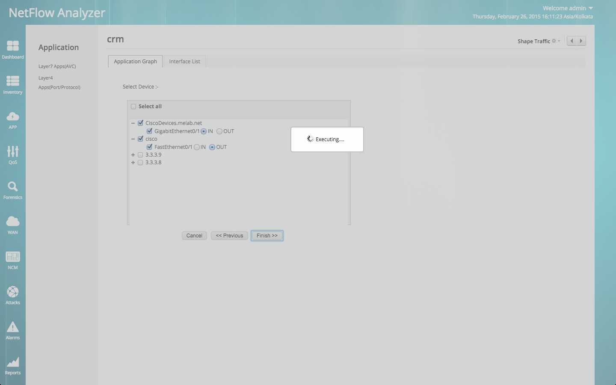Select IN for FastEthernet0/1
The image size is (616, 385).
pos(197,147)
